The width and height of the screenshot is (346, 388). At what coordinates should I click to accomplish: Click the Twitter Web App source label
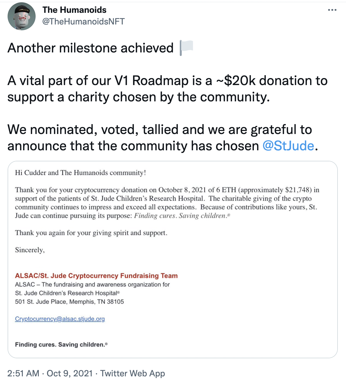(133, 373)
